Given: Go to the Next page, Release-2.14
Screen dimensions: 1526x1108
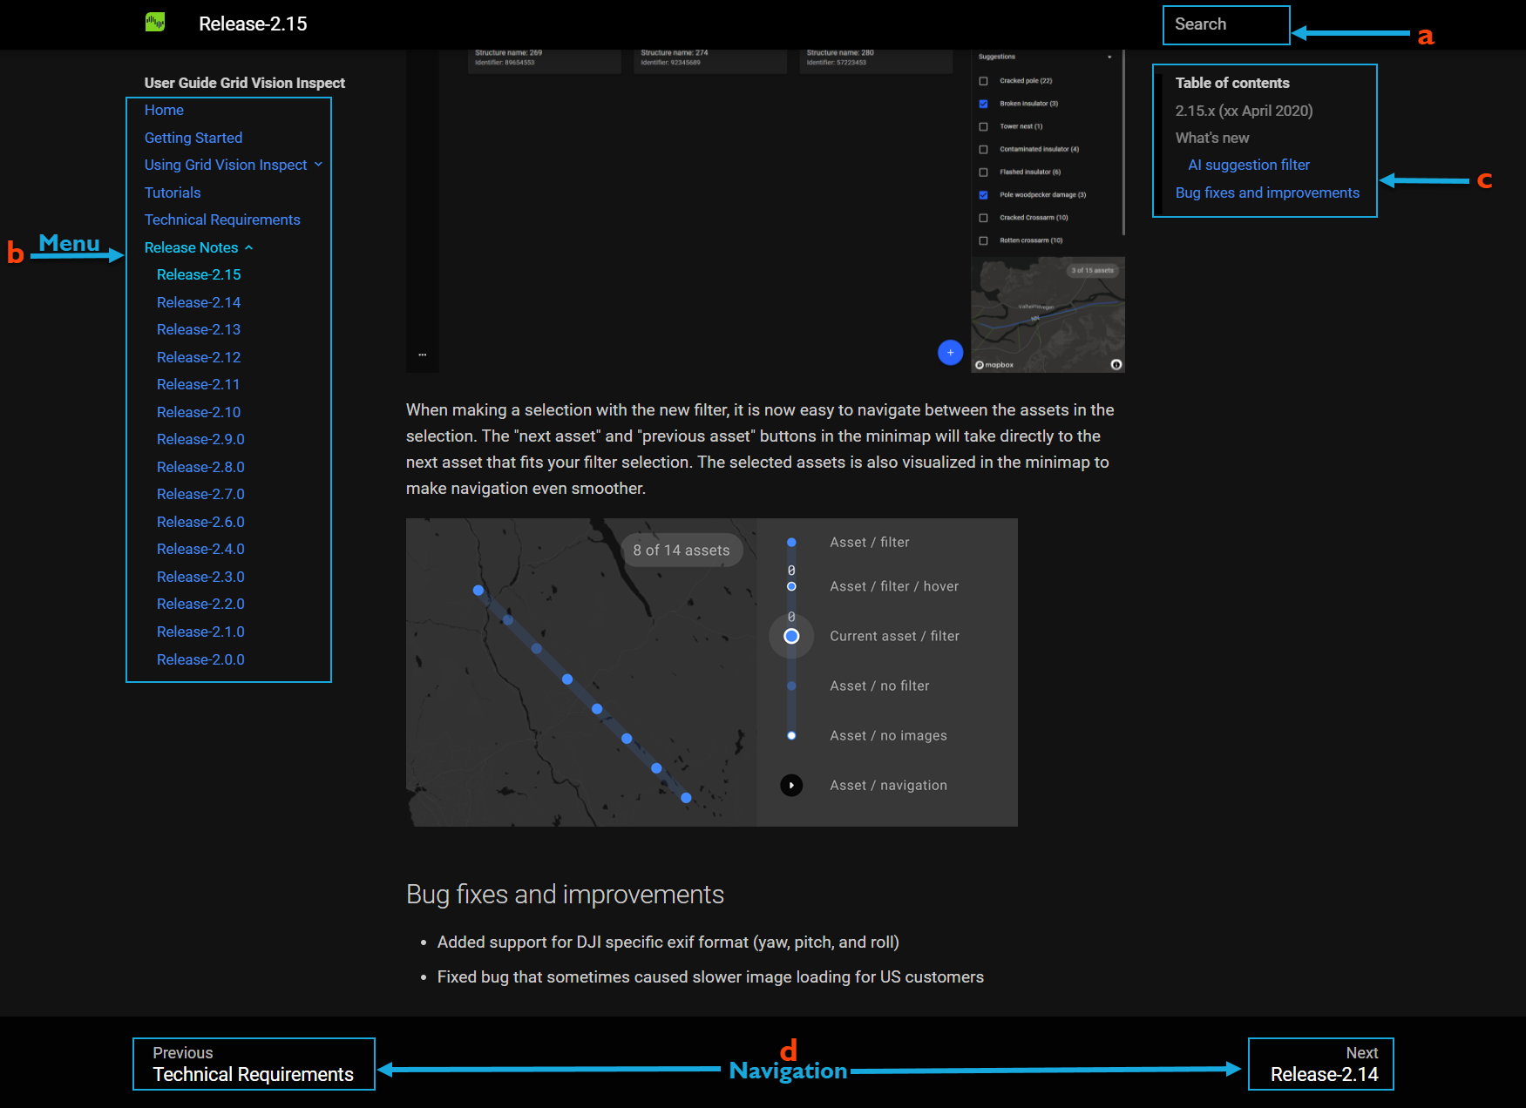Looking at the screenshot, I should [x=1321, y=1064].
